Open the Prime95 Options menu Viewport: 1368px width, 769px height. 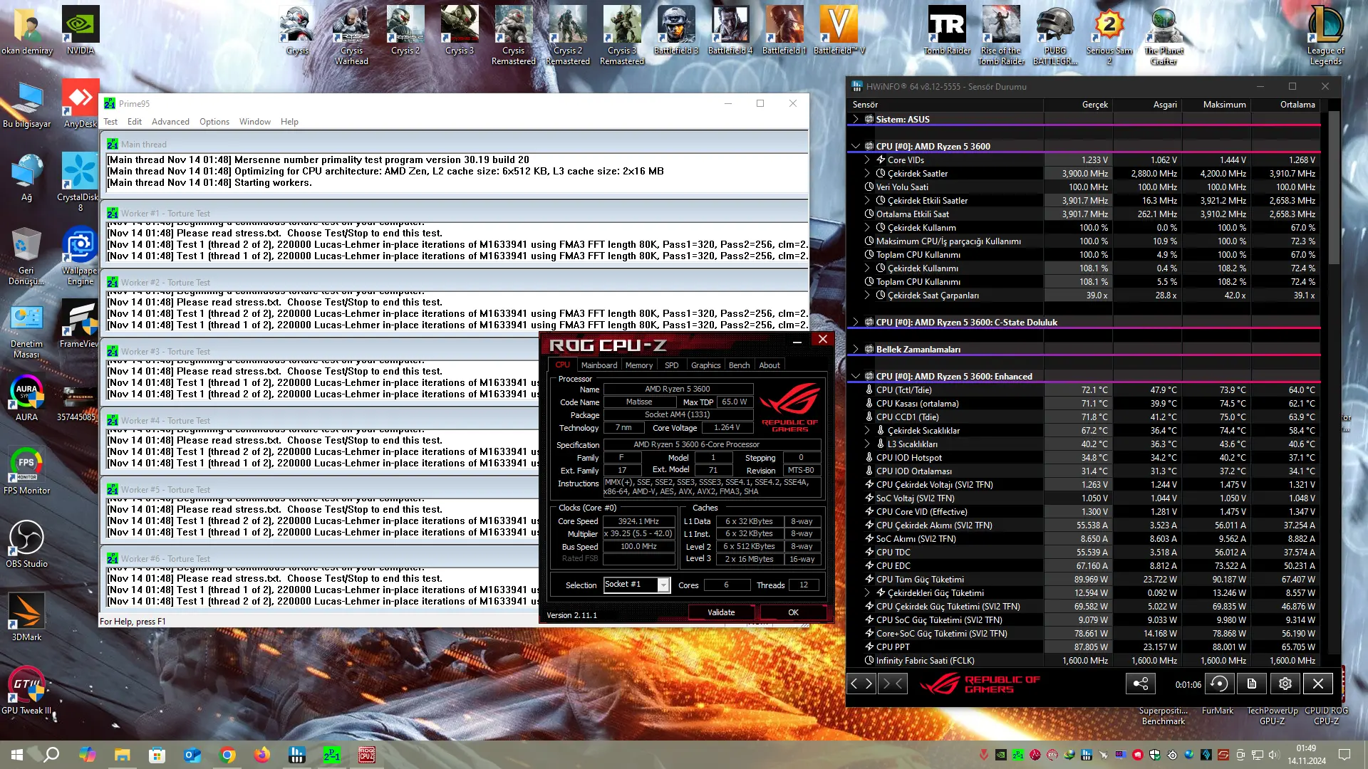point(214,122)
